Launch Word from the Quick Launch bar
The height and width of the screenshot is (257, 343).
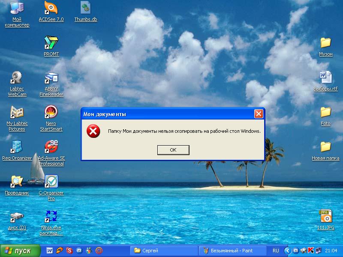coord(50,251)
